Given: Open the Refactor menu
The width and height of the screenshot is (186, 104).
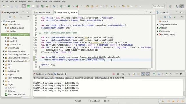Looking at the screenshot, I should tap(14, 1).
